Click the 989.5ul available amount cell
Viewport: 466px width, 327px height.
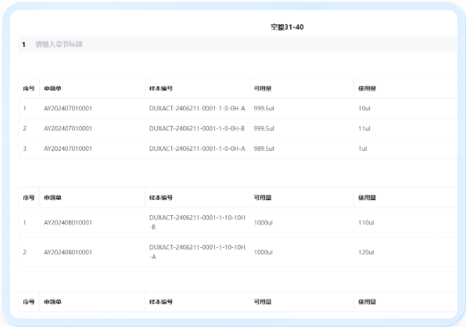[x=264, y=149]
